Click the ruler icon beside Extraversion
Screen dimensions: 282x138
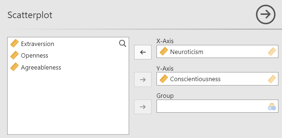tap(14, 43)
